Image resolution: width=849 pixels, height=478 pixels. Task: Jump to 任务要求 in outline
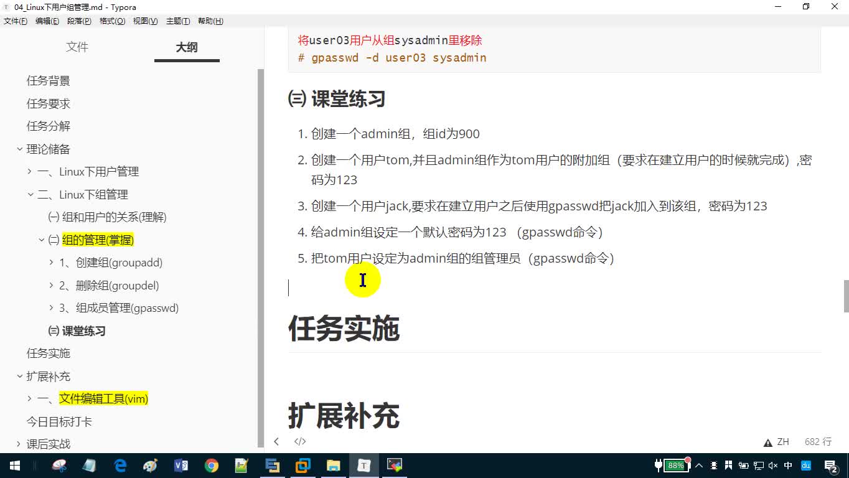[x=48, y=104]
